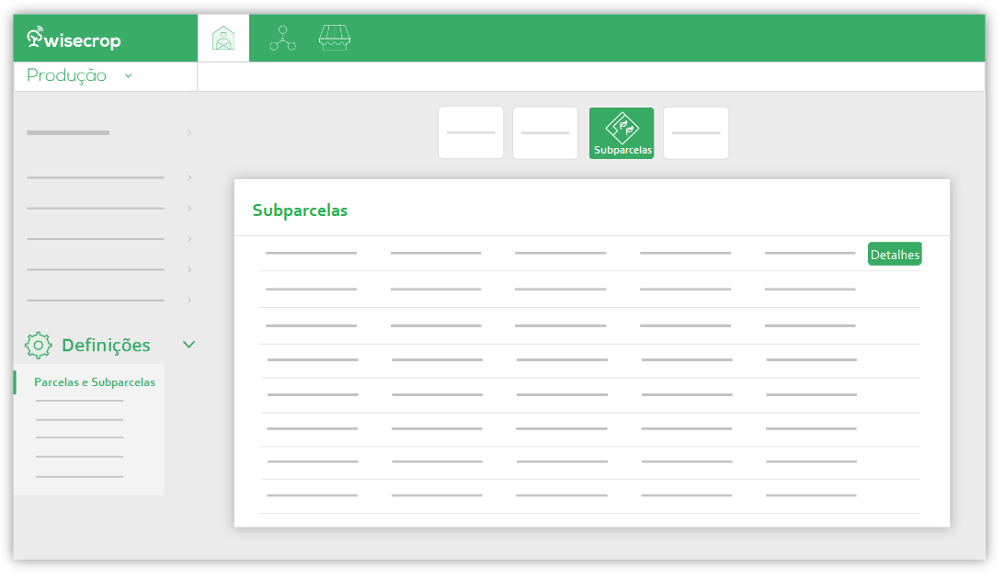
Task: Select the last row in Subparcelas table
Action: click(x=589, y=496)
